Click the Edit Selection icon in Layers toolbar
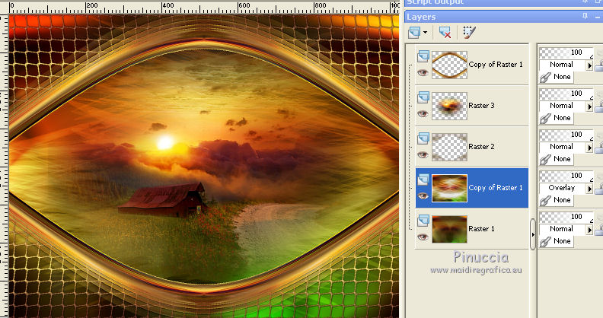Screen dimensions: 603x318 click(x=469, y=33)
